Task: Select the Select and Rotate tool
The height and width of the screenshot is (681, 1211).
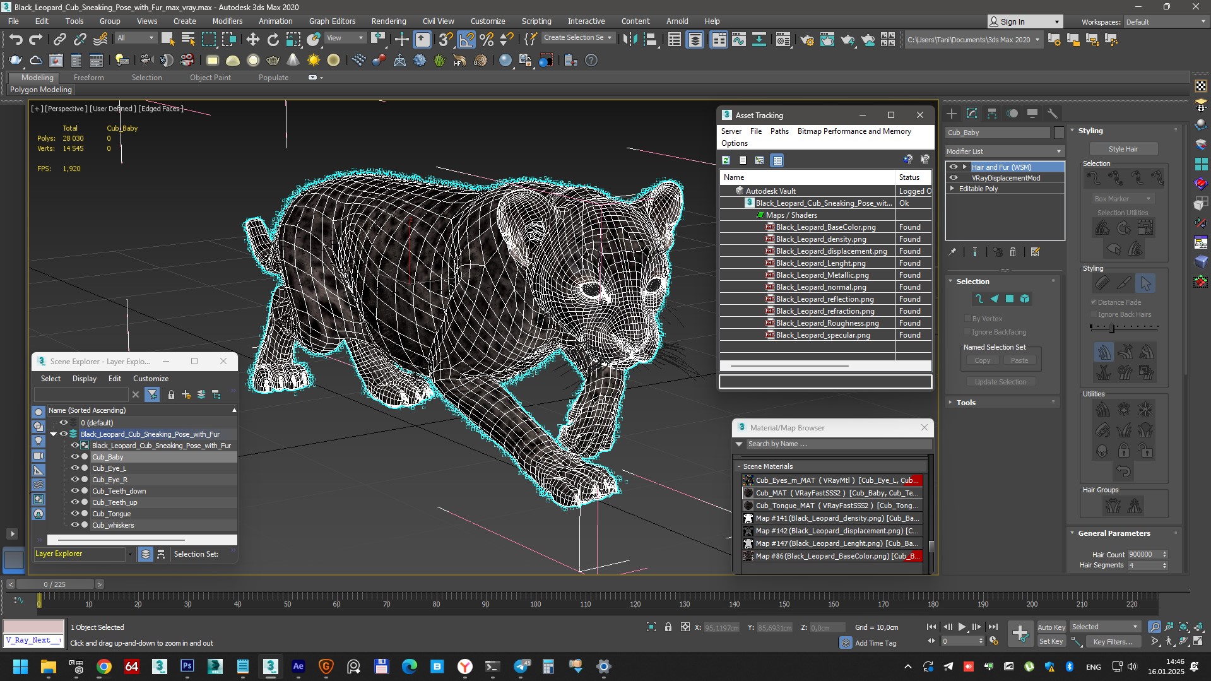Action: click(x=273, y=40)
